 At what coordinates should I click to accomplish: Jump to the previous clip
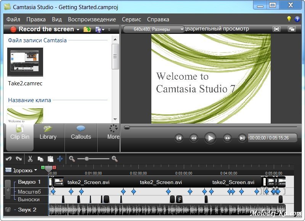[179, 138]
